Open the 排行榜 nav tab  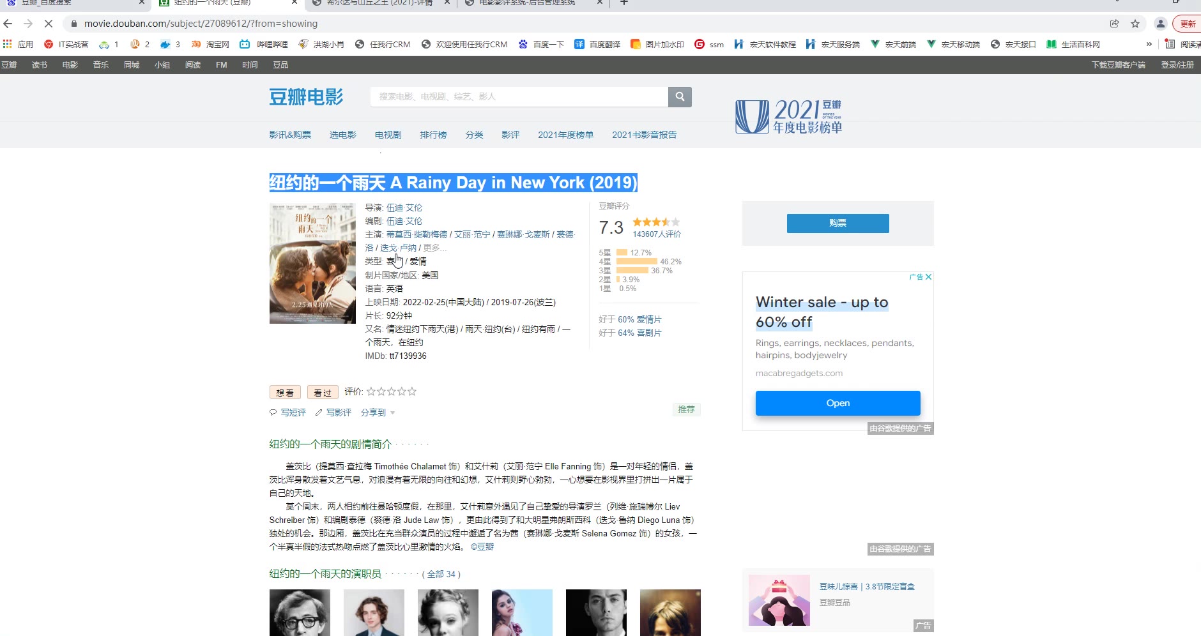pos(434,135)
